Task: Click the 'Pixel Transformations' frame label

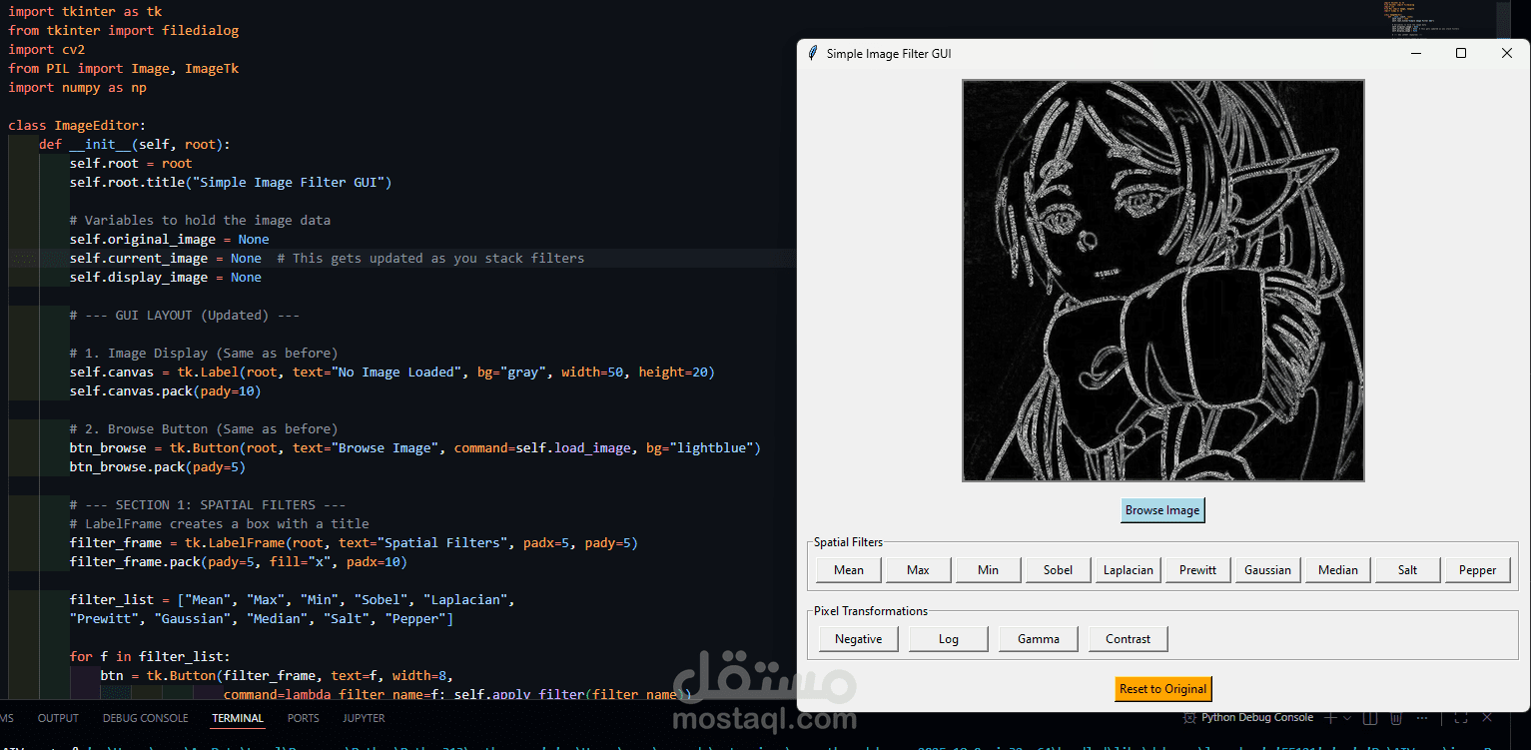Action: [x=871, y=611]
